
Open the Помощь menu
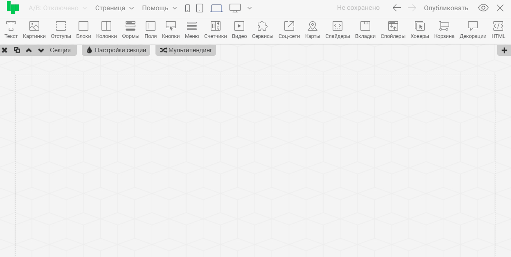coord(160,8)
